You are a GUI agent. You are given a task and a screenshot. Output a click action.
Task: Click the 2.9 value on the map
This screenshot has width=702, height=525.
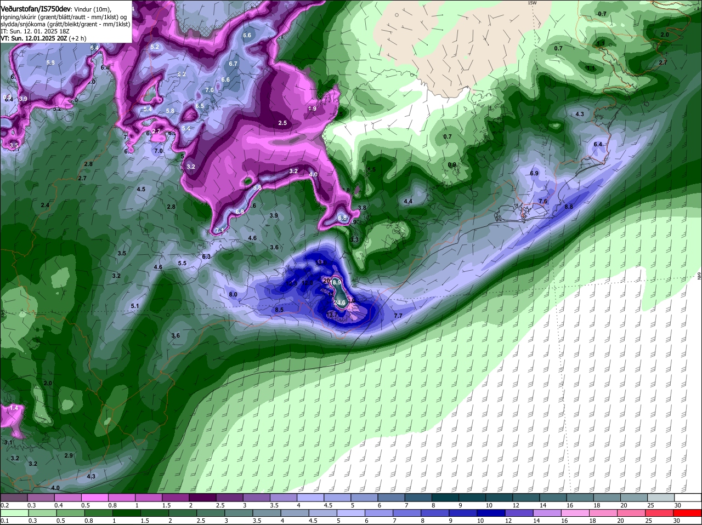(x=69, y=455)
